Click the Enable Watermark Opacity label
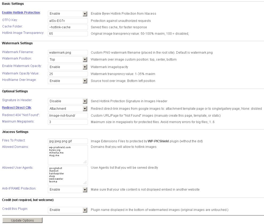Viewport: 264px width, 224px height. tap(22, 66)
